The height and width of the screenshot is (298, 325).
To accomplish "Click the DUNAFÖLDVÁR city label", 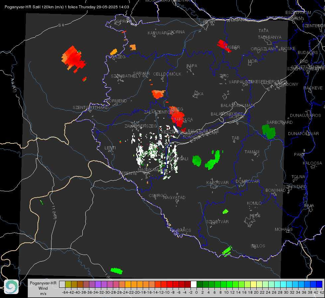I will pos(303,133).
